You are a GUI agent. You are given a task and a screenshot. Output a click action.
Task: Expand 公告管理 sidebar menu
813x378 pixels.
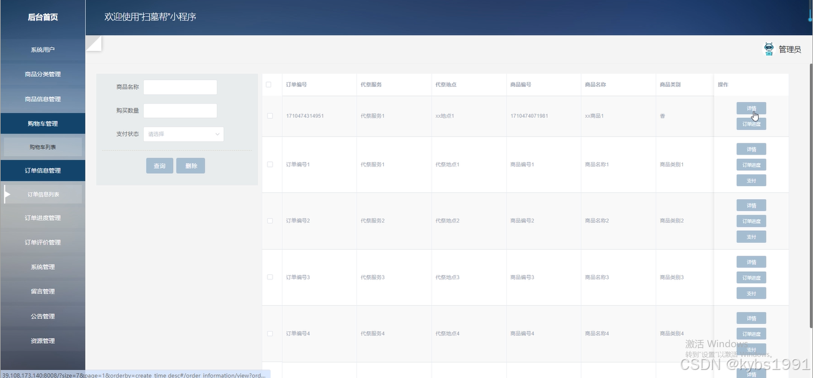point(43,317)
